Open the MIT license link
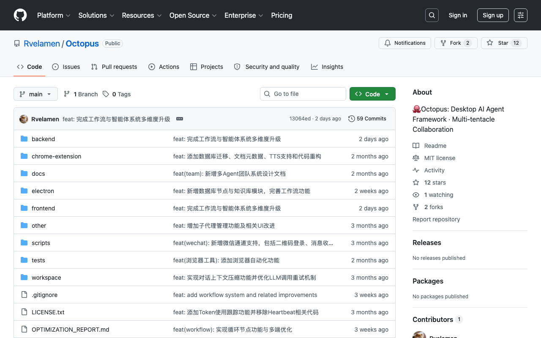This screenshot has height=338, width=541. tap(440, 158)
